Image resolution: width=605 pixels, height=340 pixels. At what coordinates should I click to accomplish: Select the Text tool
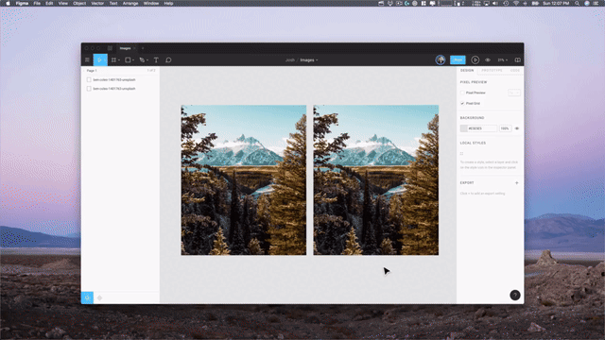156,60
